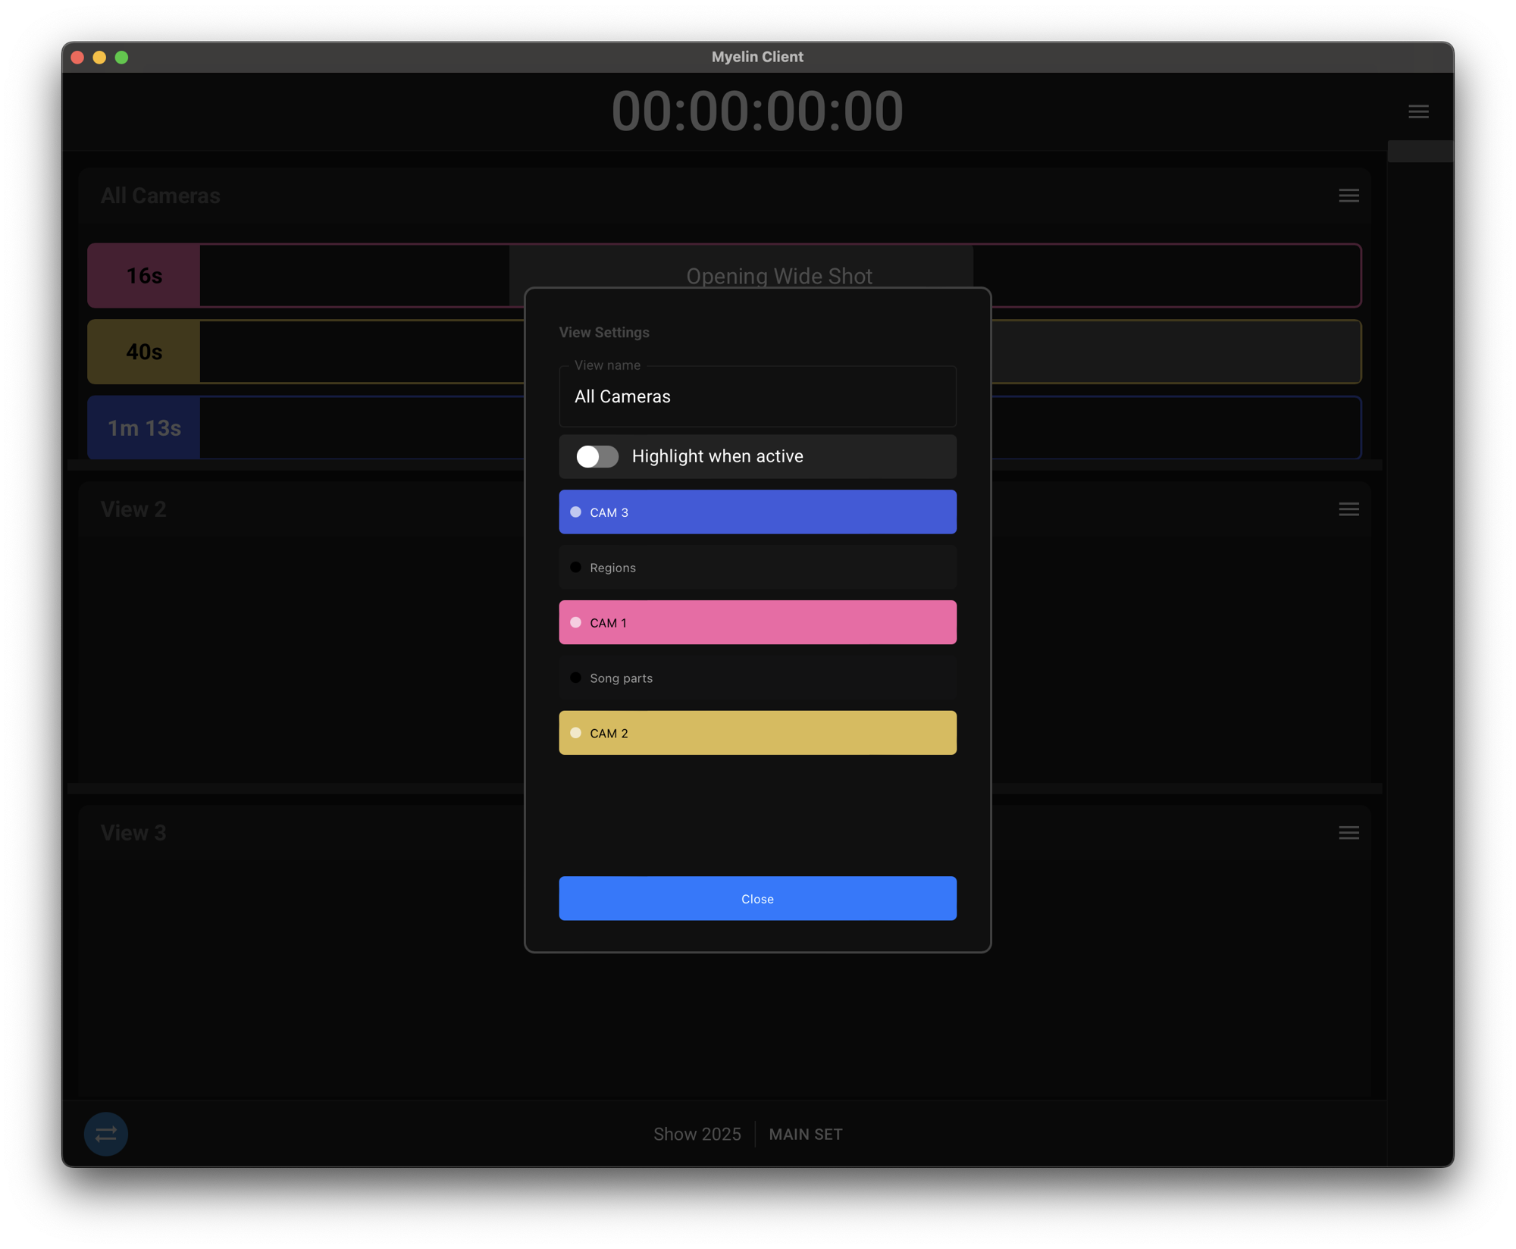Click the 00:00:00:00 timecode display
Viewport: 1516px width, 1249px height.
tap(757, 111)
